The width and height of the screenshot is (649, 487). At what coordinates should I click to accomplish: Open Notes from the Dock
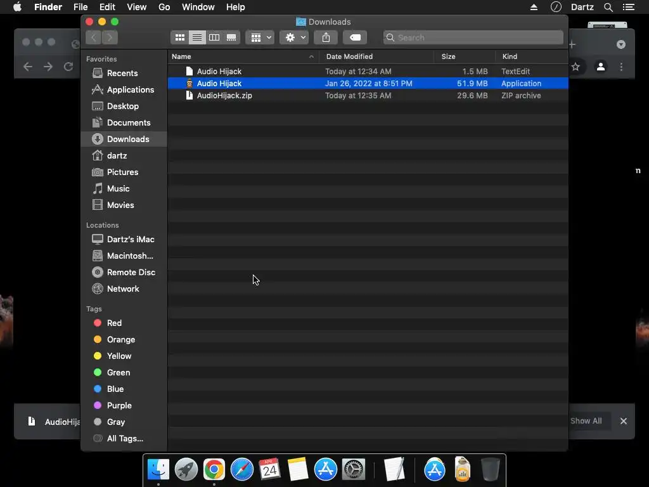(x=298, y=470)
